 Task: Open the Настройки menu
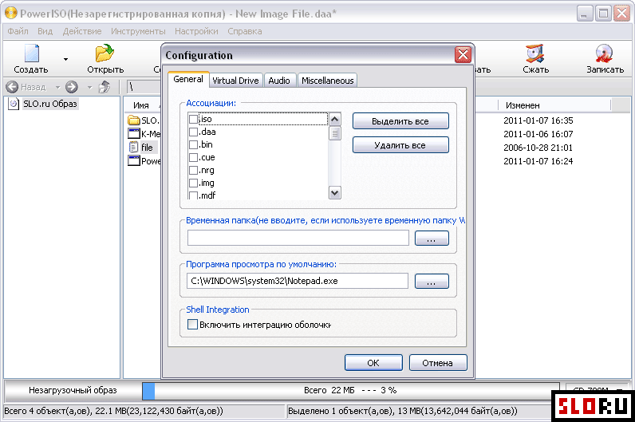(196, 31)
